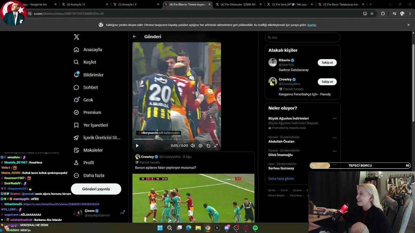Open the Chrome profile avatar
Image resolution: width=415 pixels, height=233 pixels.
pos(402,14)
